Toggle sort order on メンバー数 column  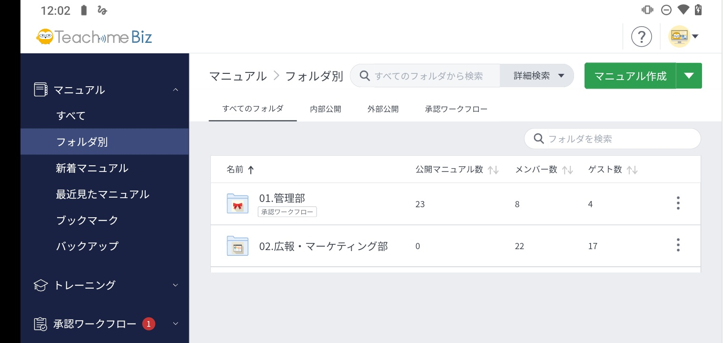567,170
